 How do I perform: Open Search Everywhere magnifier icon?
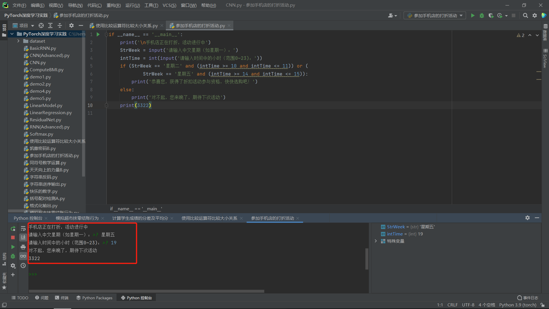[525, 15]
